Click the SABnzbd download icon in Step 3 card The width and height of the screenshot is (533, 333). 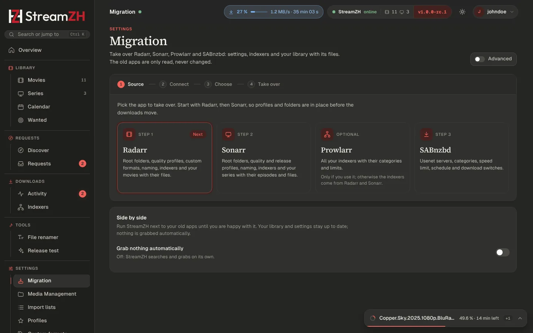point(426,134)
